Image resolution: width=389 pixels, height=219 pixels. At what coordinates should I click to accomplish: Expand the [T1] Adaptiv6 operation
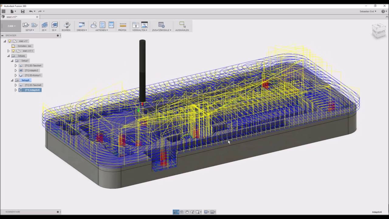15,90
